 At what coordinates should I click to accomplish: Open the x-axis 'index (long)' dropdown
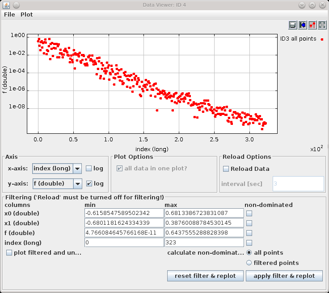pos(57,169)
